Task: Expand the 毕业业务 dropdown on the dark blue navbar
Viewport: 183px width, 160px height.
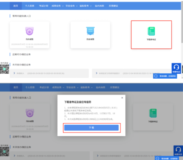Action: [72, 87]
